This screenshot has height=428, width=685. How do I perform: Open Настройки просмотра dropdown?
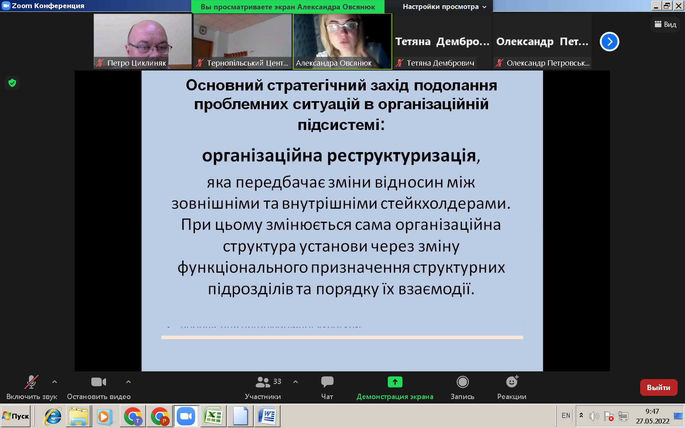tap(444, 7)
